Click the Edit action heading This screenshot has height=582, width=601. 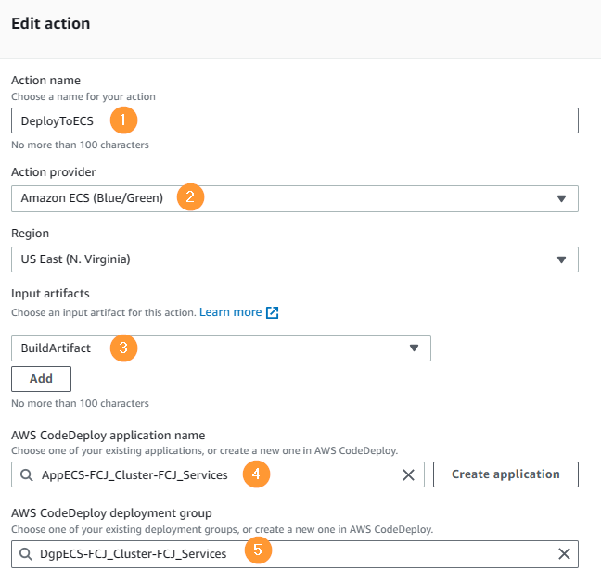[51, 23]
